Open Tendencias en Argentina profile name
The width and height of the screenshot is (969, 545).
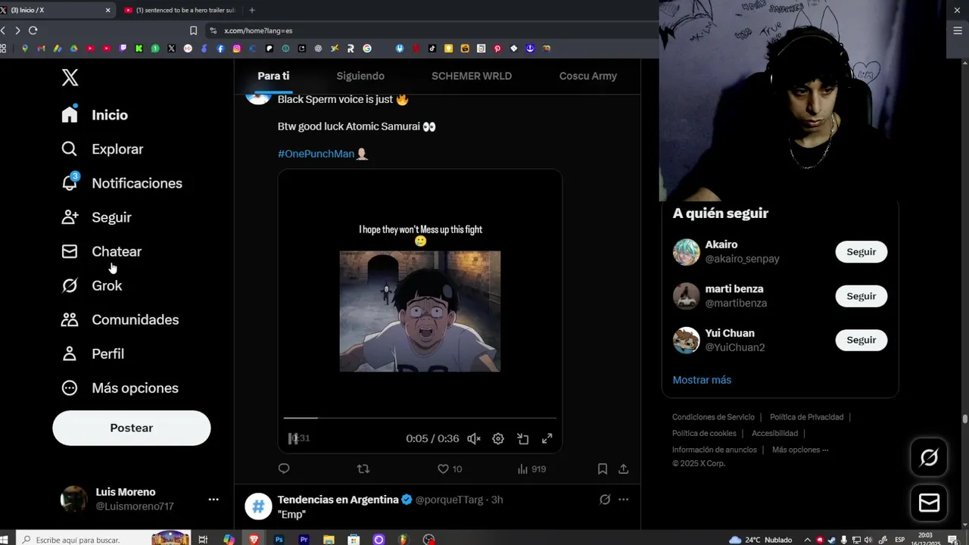[x=338, y=500]
